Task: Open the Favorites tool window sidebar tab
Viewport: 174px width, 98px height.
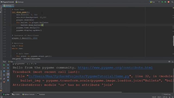Action: (1, 87)
